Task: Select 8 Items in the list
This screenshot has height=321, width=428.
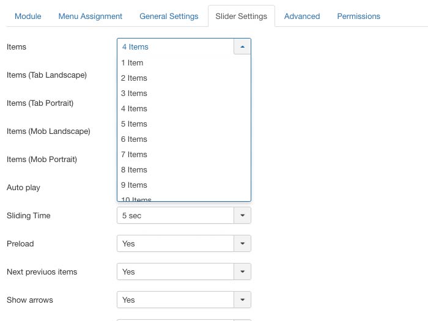Action: click(x=134, y=169)
